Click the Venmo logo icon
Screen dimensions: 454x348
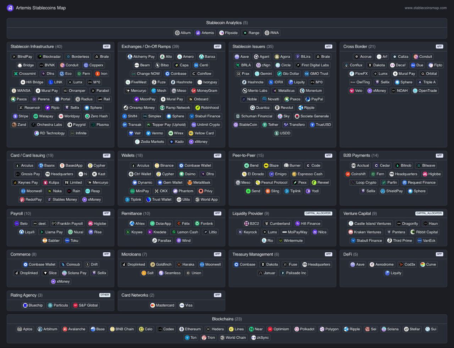[148, 133]
